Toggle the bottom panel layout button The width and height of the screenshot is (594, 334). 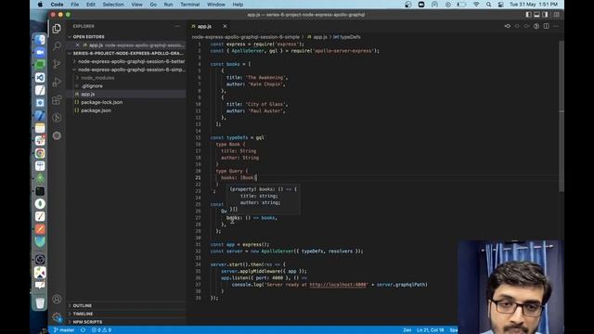pyautogui.click(x=536, y=15)
